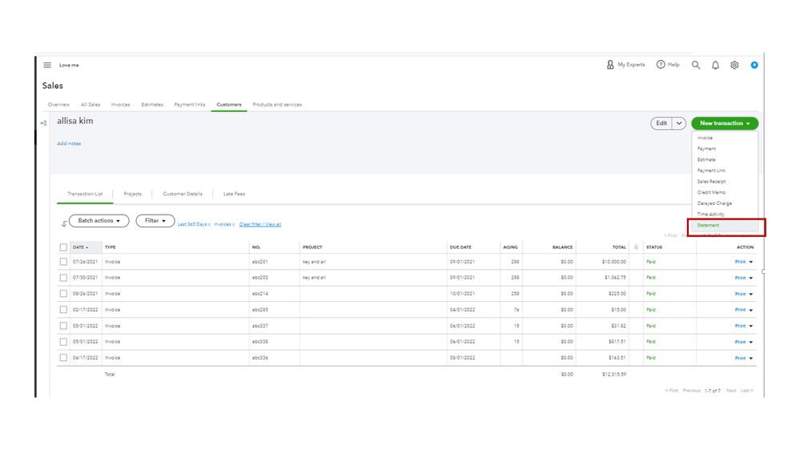Go to the Estimates tab
This screenshot has width=800, height=450.
pos(152,105)
